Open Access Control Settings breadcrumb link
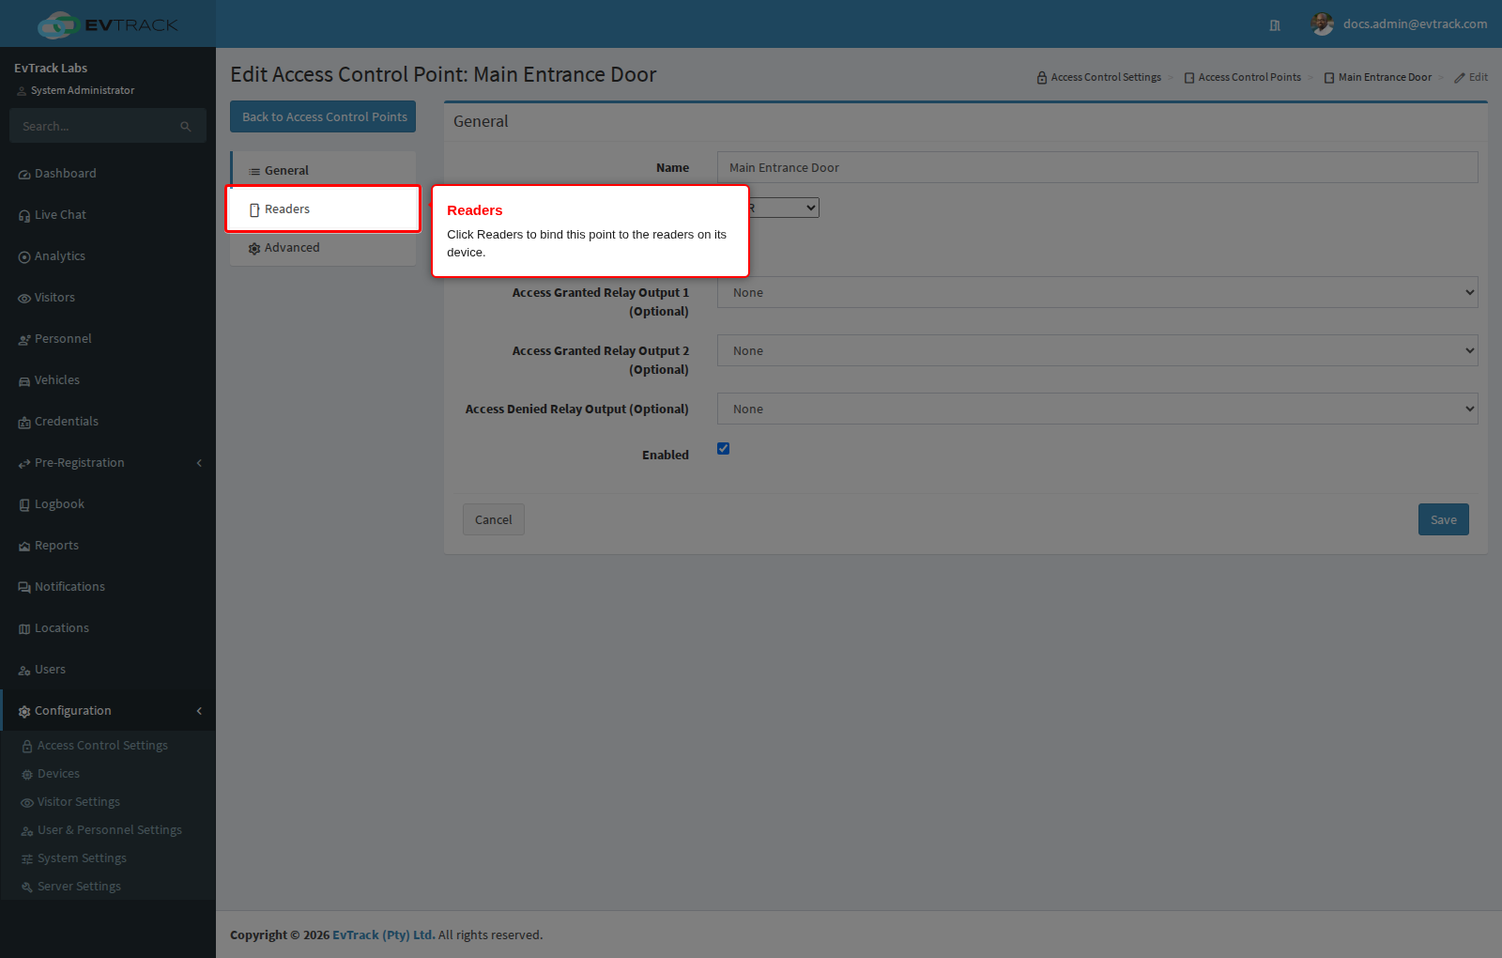This screenshot has width=1502, height=958. tap(1099, 77)
